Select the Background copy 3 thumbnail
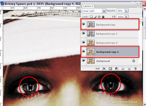Image resolution: width=146 pixels, height=106 pixels. click(x=91, y=42)
